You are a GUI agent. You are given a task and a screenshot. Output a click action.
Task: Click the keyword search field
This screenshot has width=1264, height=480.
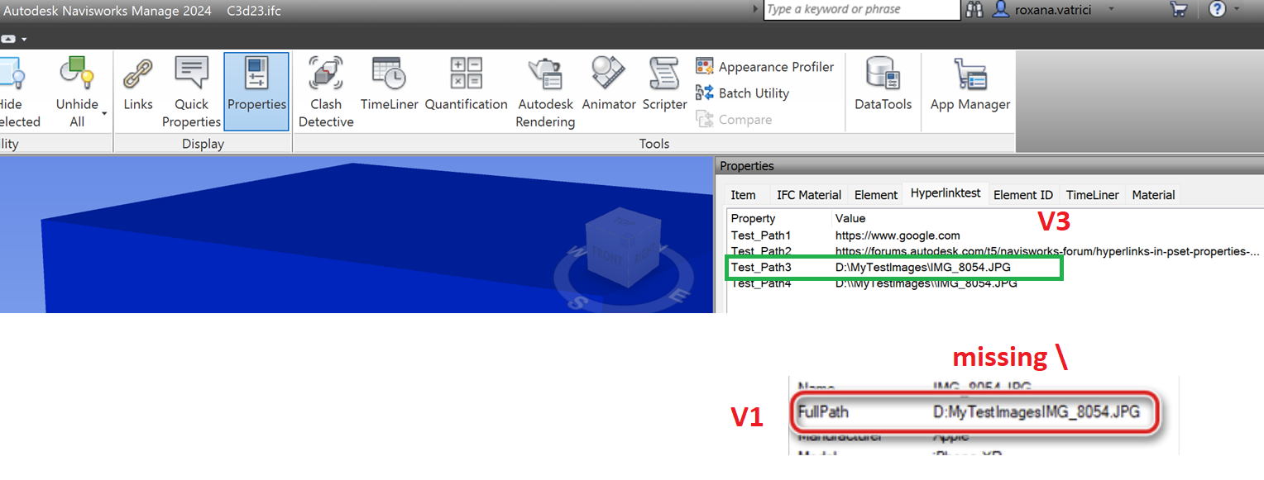pos(862,10)
